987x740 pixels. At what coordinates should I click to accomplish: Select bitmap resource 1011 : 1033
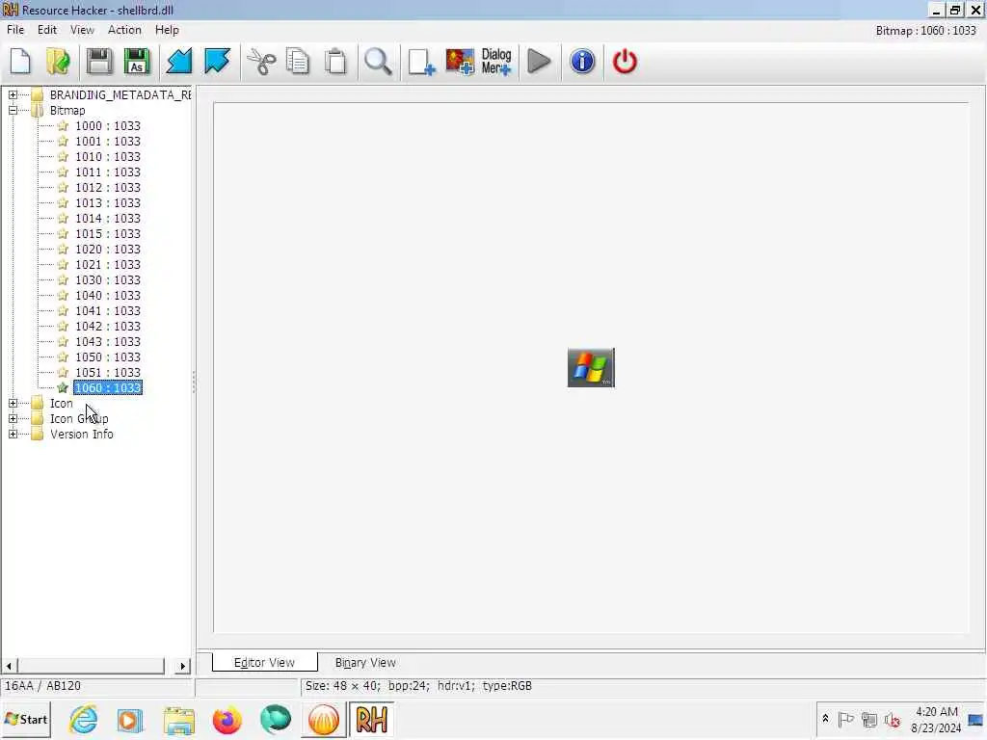click(108, 172)
